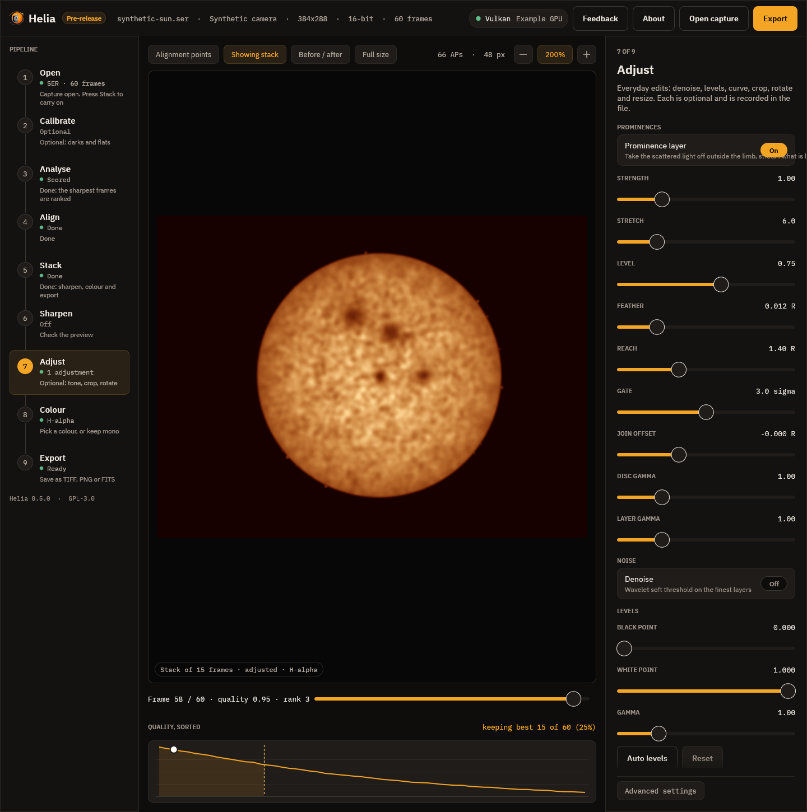The image size is (807, 812).
Task: Click the Vulkan Example GPU status badge
Action: (518, 18)
